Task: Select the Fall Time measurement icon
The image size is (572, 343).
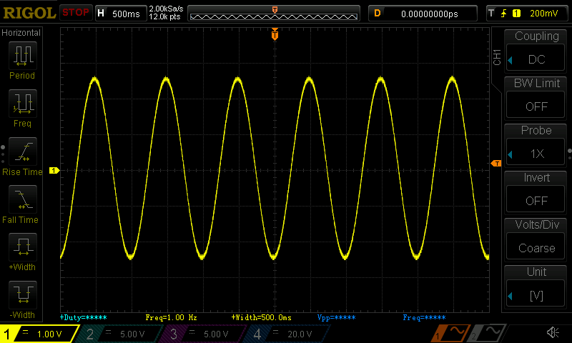Action: (x=23, y=199)
